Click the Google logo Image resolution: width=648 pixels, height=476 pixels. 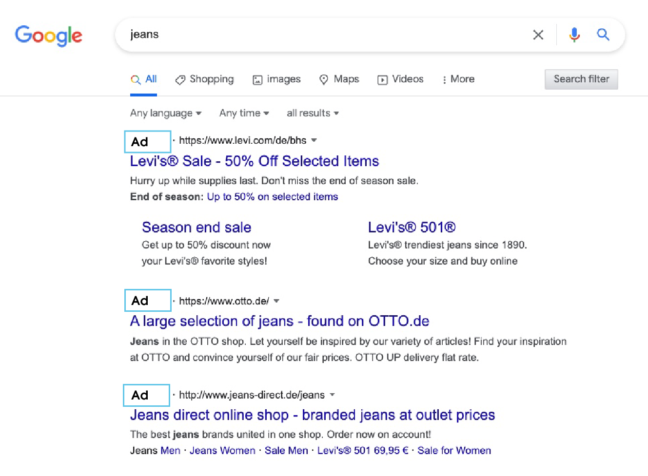click(x=49, y=36)
